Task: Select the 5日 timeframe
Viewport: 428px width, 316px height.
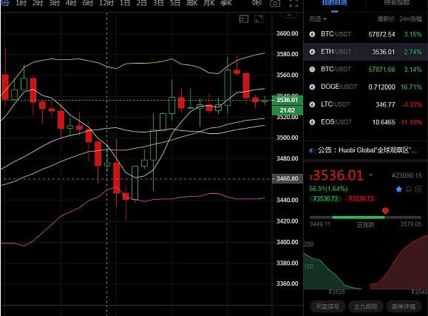Action: tap(174, 3)
